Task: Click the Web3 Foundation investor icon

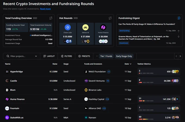Action: (86, 72)
